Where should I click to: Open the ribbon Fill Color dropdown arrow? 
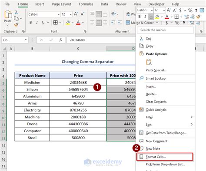pyautogui.click(x=73, y=23)
